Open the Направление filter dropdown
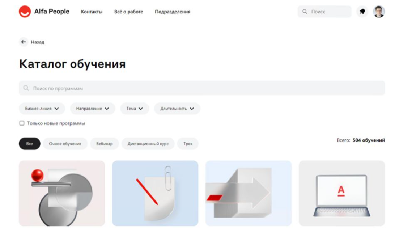Image resolution: width=395 pixels, height=228 pixels. point(93,109)
